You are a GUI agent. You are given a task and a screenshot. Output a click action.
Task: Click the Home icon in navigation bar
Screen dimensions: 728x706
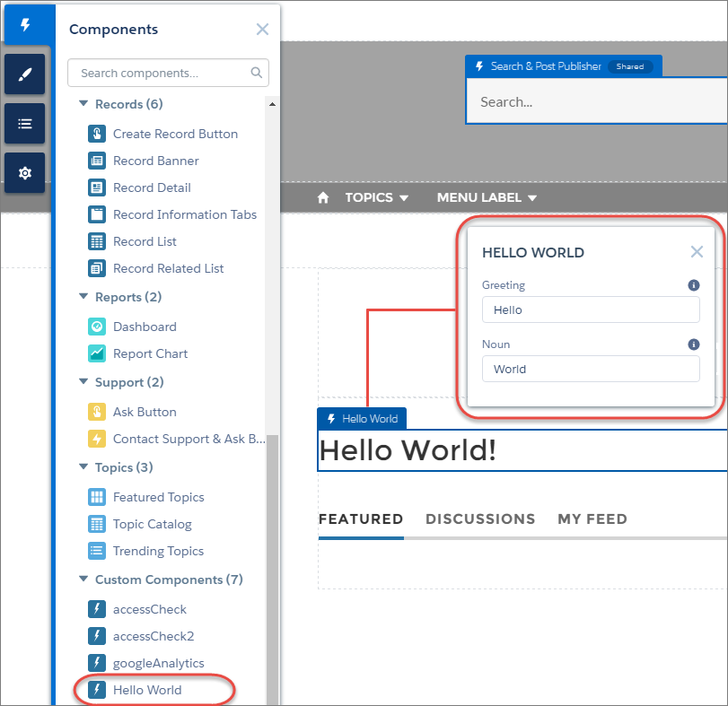click(x=323, y=197)
